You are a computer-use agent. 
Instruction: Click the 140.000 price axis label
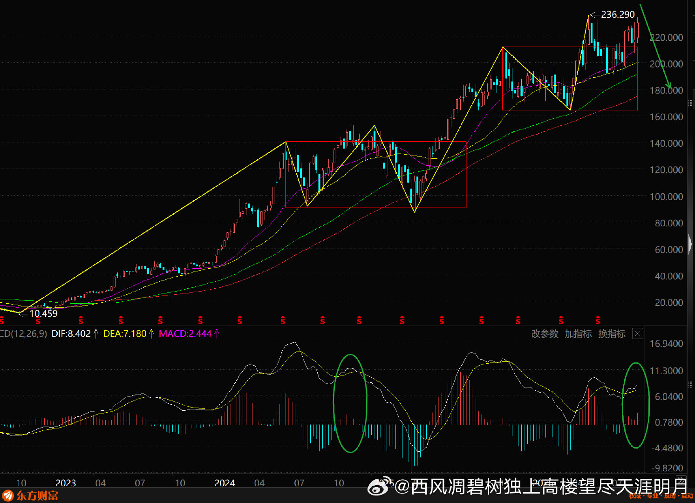pos(667,143)
